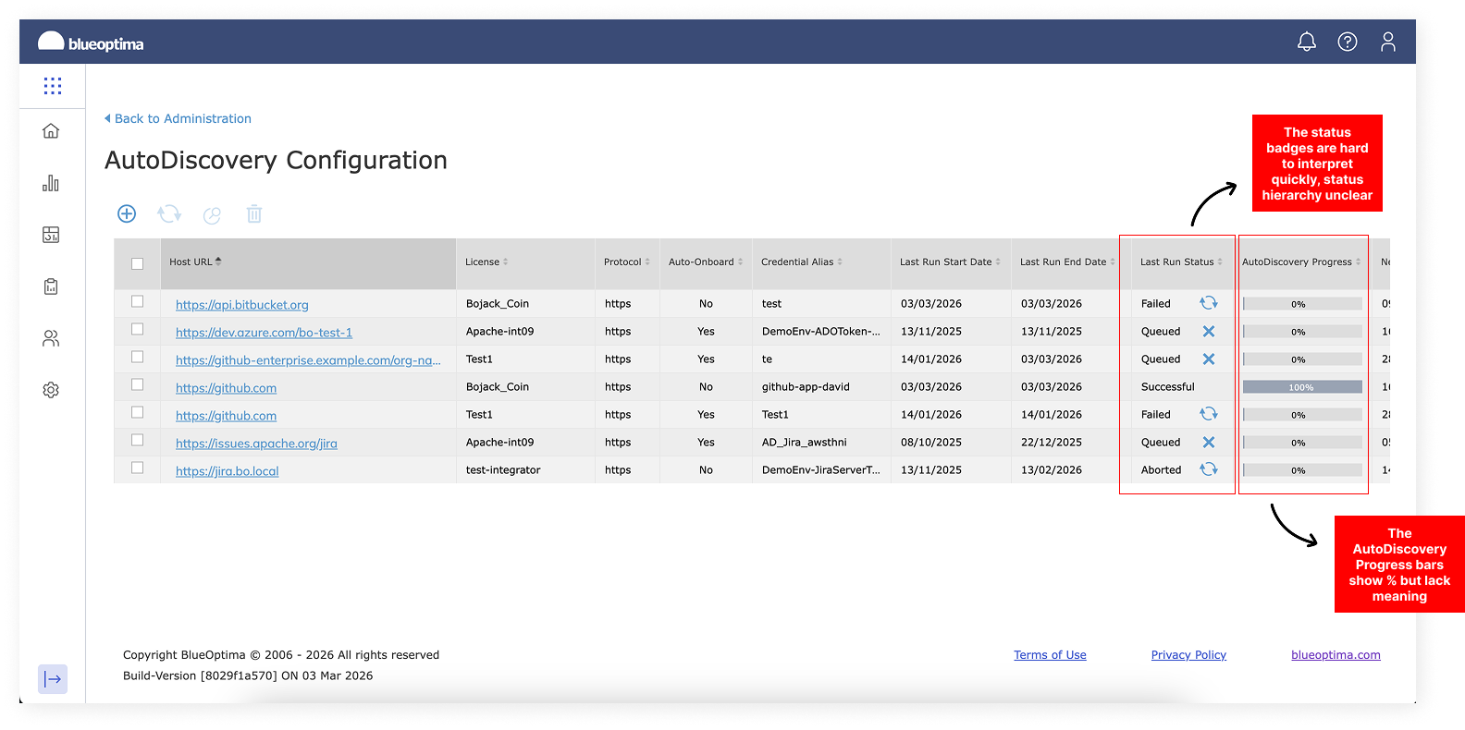Open Terms of Use footer link
This screenshot has height=730, width=1465.
pos(1050,654)
